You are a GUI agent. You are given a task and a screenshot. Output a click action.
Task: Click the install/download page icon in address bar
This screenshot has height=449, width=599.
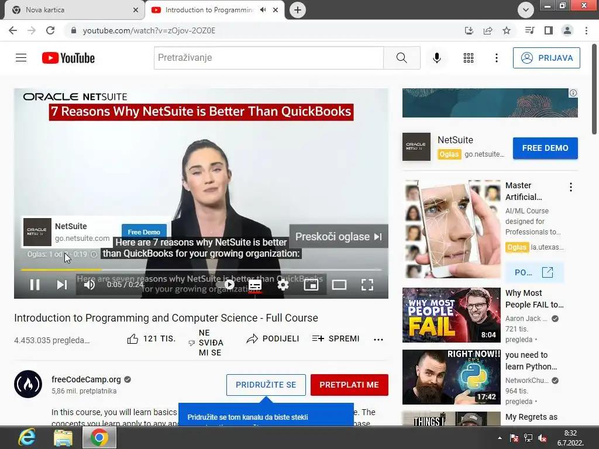coord(469,30)
